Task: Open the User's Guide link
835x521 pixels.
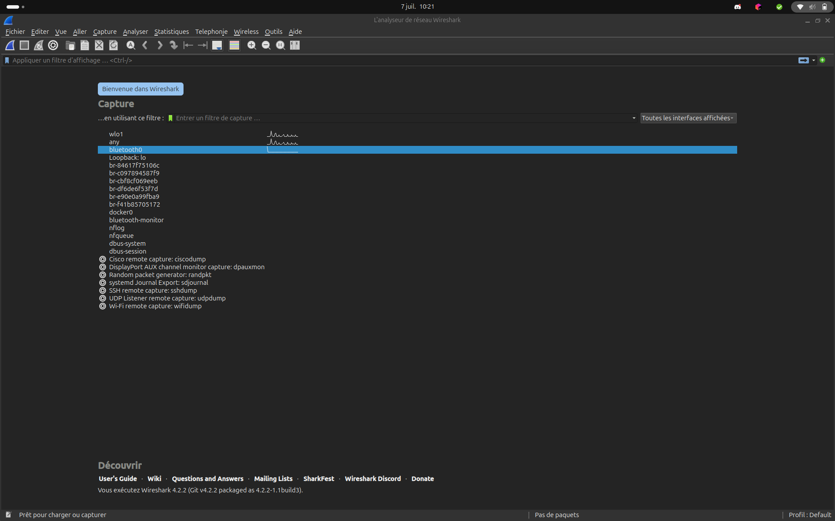Action: (x=118, y=478)
